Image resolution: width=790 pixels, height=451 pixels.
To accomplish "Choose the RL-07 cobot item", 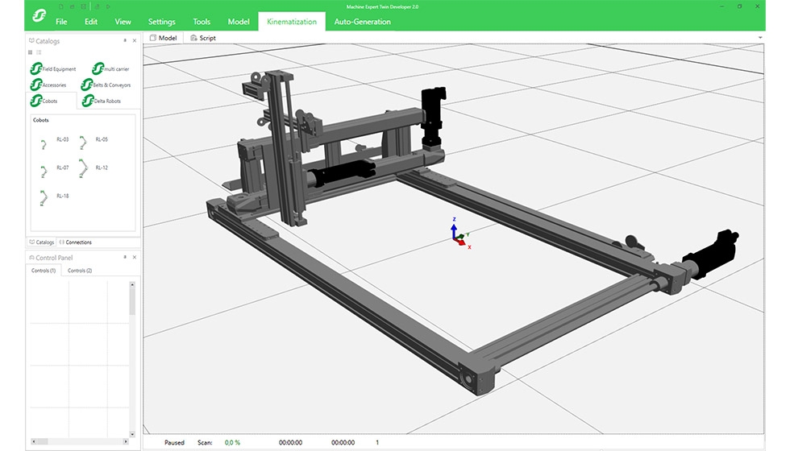I will click(x=44, y=171).
